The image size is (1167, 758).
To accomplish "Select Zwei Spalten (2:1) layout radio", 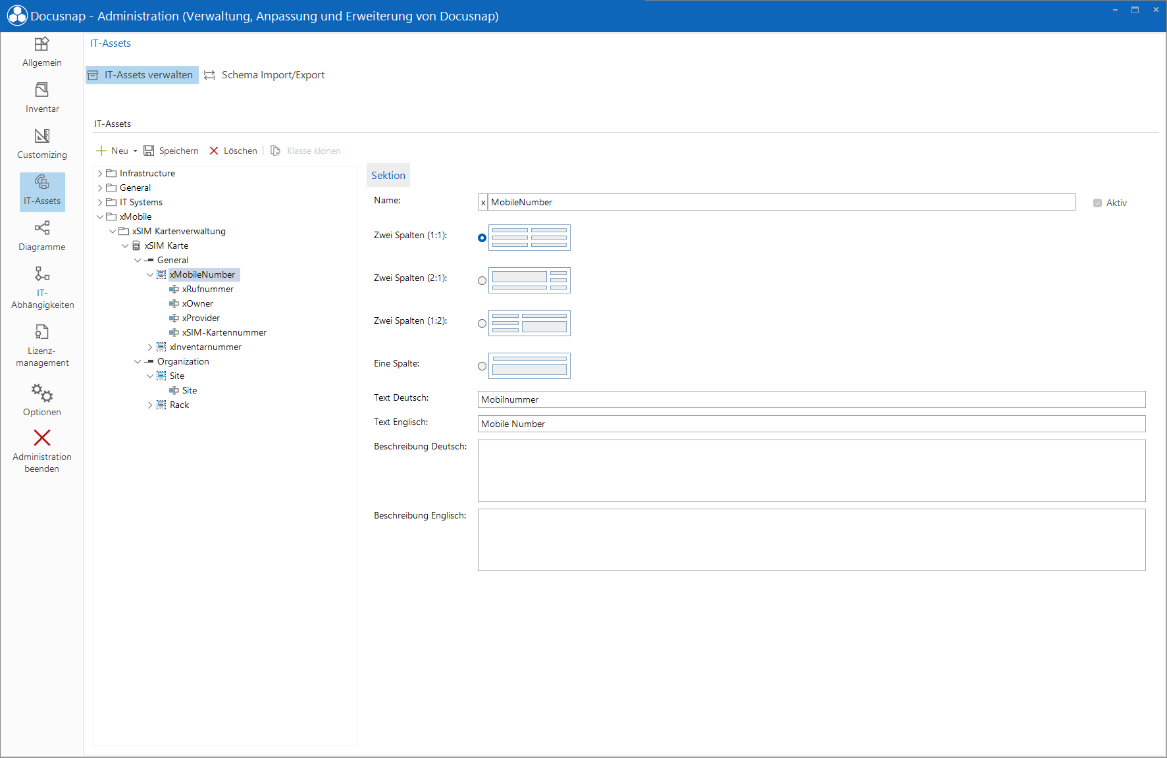I will (x=482, y=280).
